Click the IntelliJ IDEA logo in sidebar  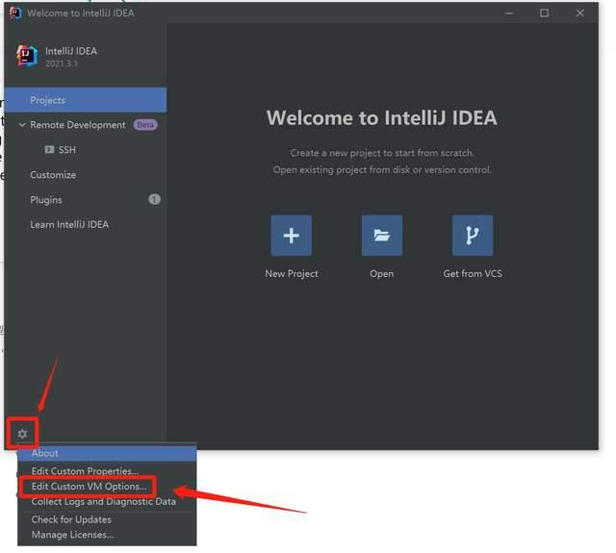coord(27,56)
